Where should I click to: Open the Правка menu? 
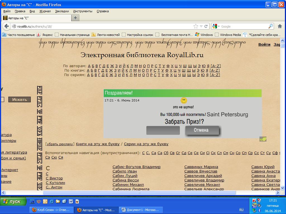click(20, 11)
